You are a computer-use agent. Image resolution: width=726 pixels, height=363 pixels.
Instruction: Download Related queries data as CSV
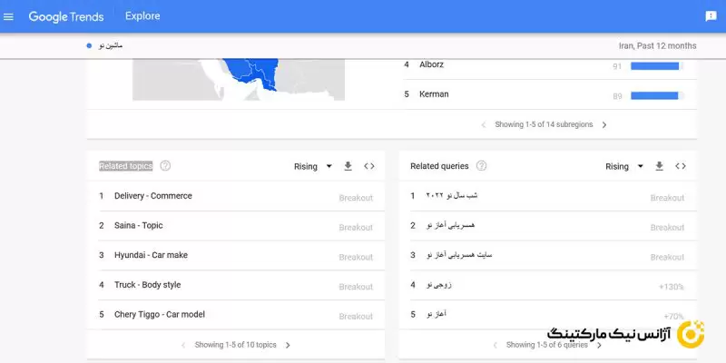coord(659,166)
